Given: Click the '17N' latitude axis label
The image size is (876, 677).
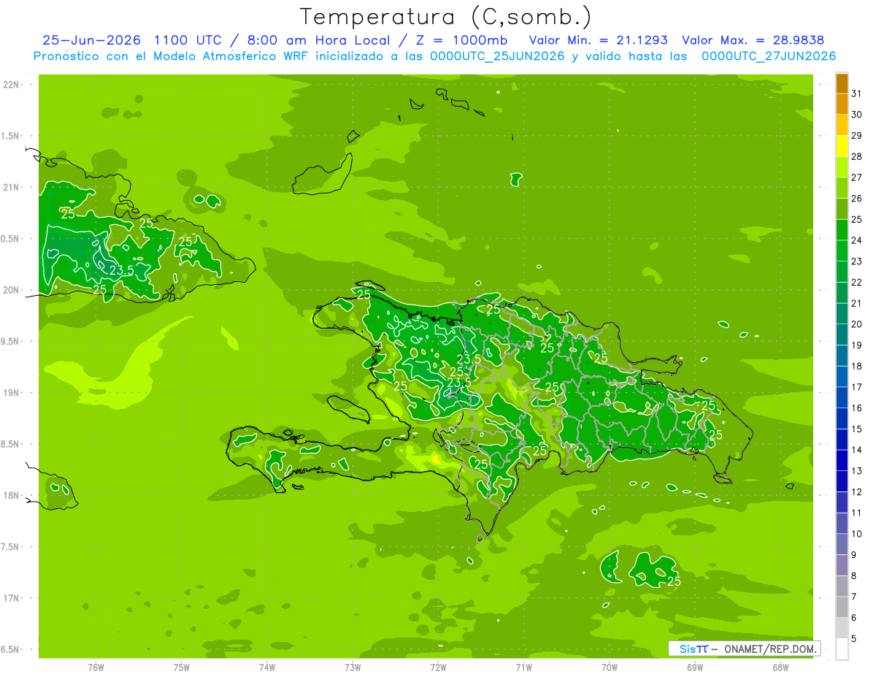Looking at the screenshot, I should [11, 598].
